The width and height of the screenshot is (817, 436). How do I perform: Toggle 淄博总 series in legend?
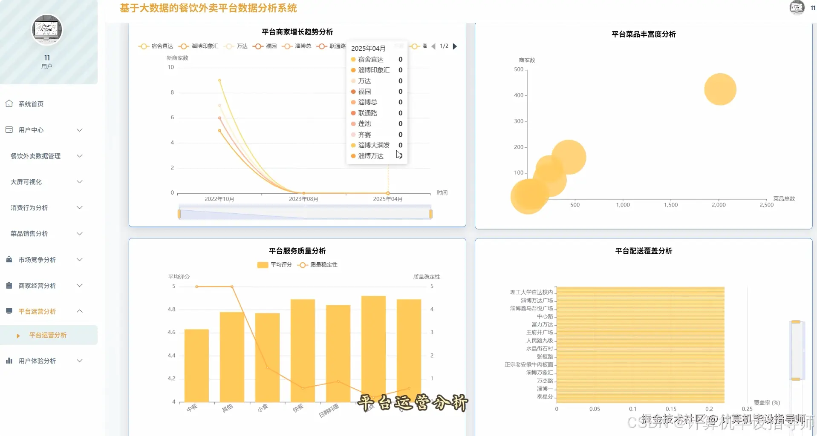pos(297,46)
